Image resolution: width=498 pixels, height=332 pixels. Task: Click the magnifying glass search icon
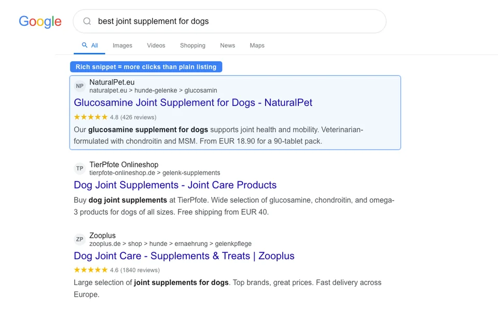(x=87, y=21)
